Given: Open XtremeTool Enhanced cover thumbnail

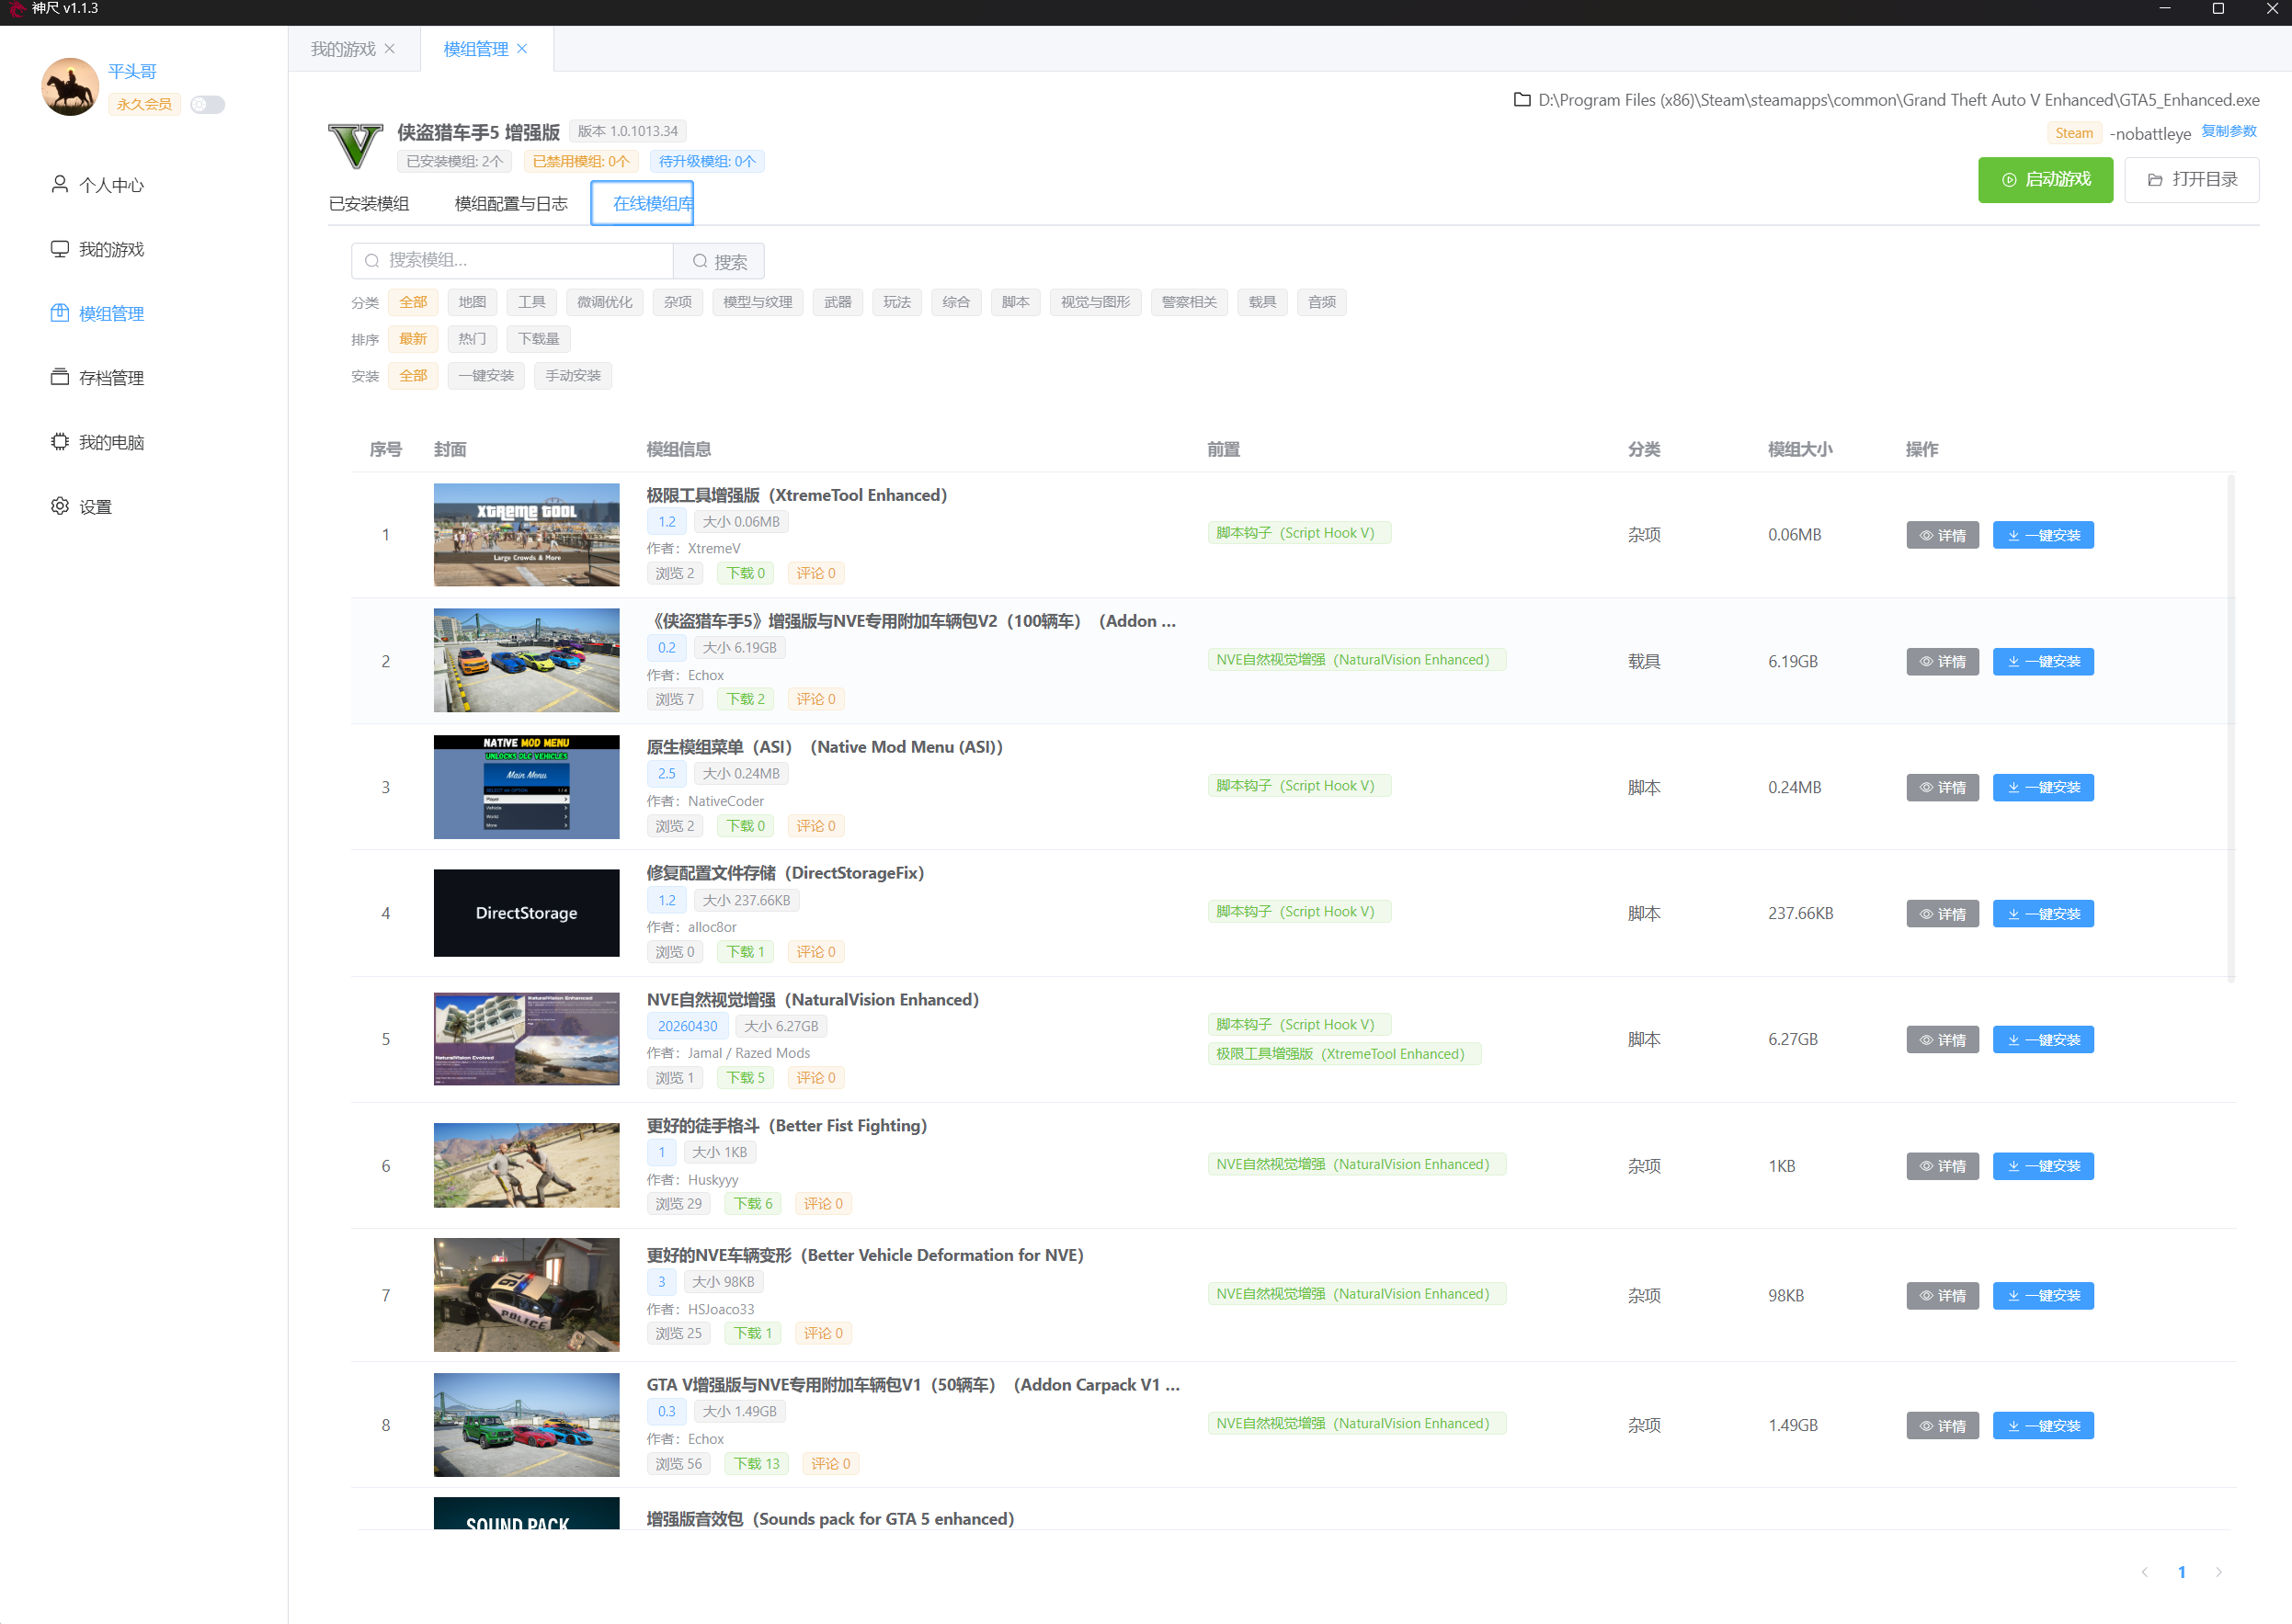Looking at the screenshot, I should tap(526, 535).
